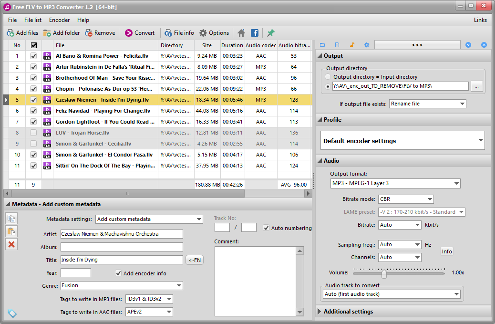Open the If output file exists dropdown

pyautogui.click(x=427, y=104)
